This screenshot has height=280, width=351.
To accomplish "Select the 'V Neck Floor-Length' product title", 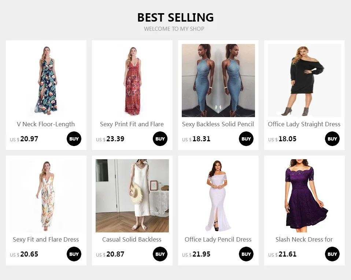I will click(46, 124).
